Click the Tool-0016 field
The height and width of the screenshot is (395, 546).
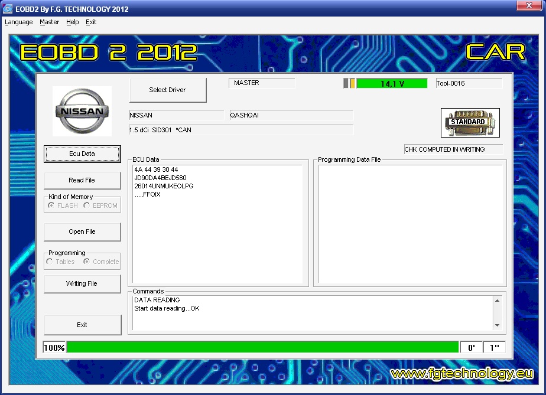(469, 83)
